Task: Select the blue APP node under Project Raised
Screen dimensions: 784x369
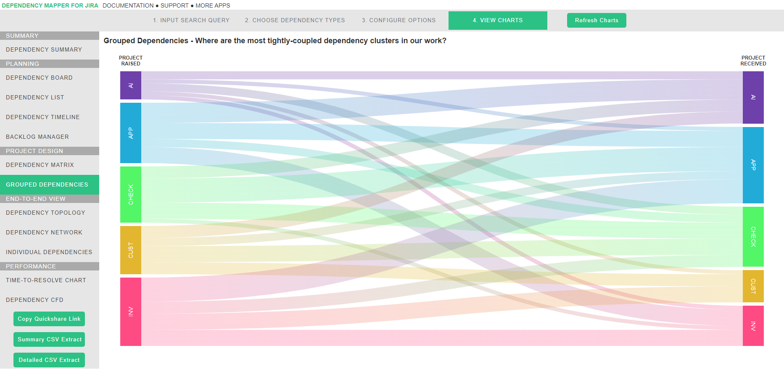Action: (131, 133)
